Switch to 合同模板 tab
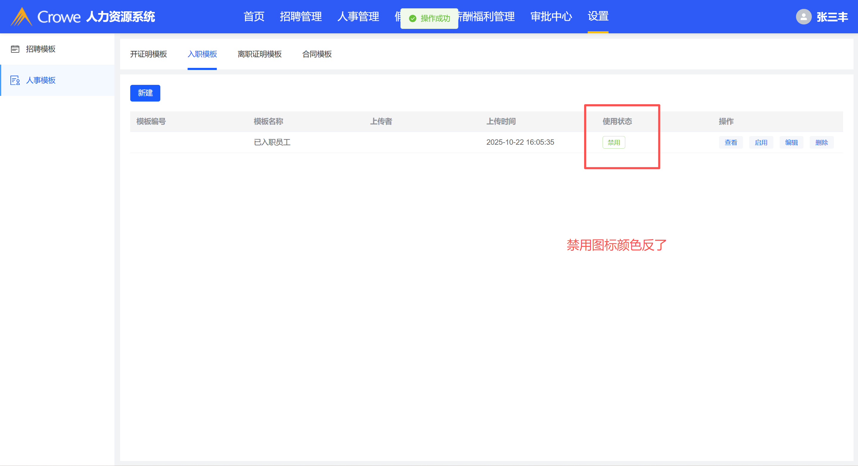The height and width of the screenshot is (466, 858). pos(317,54)
